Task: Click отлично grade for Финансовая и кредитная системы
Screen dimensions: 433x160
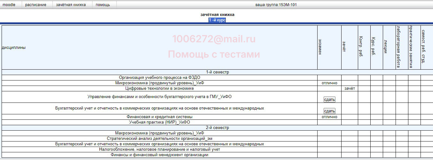Action: point(329,117)
